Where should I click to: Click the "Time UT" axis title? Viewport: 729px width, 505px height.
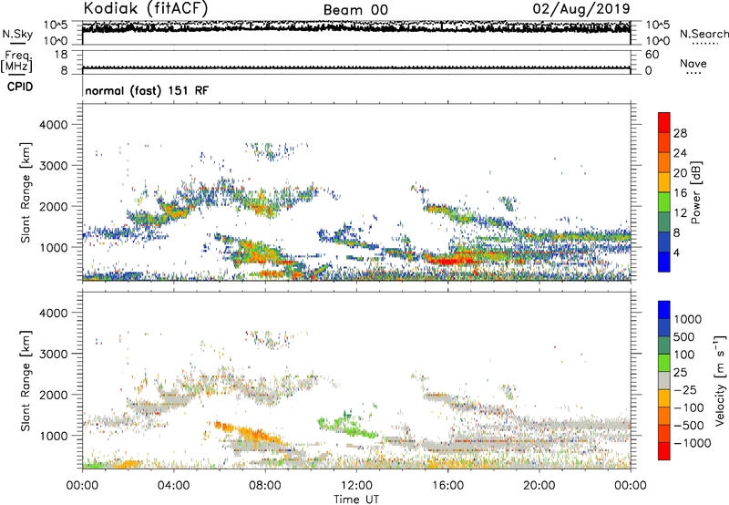click(356, 500)
